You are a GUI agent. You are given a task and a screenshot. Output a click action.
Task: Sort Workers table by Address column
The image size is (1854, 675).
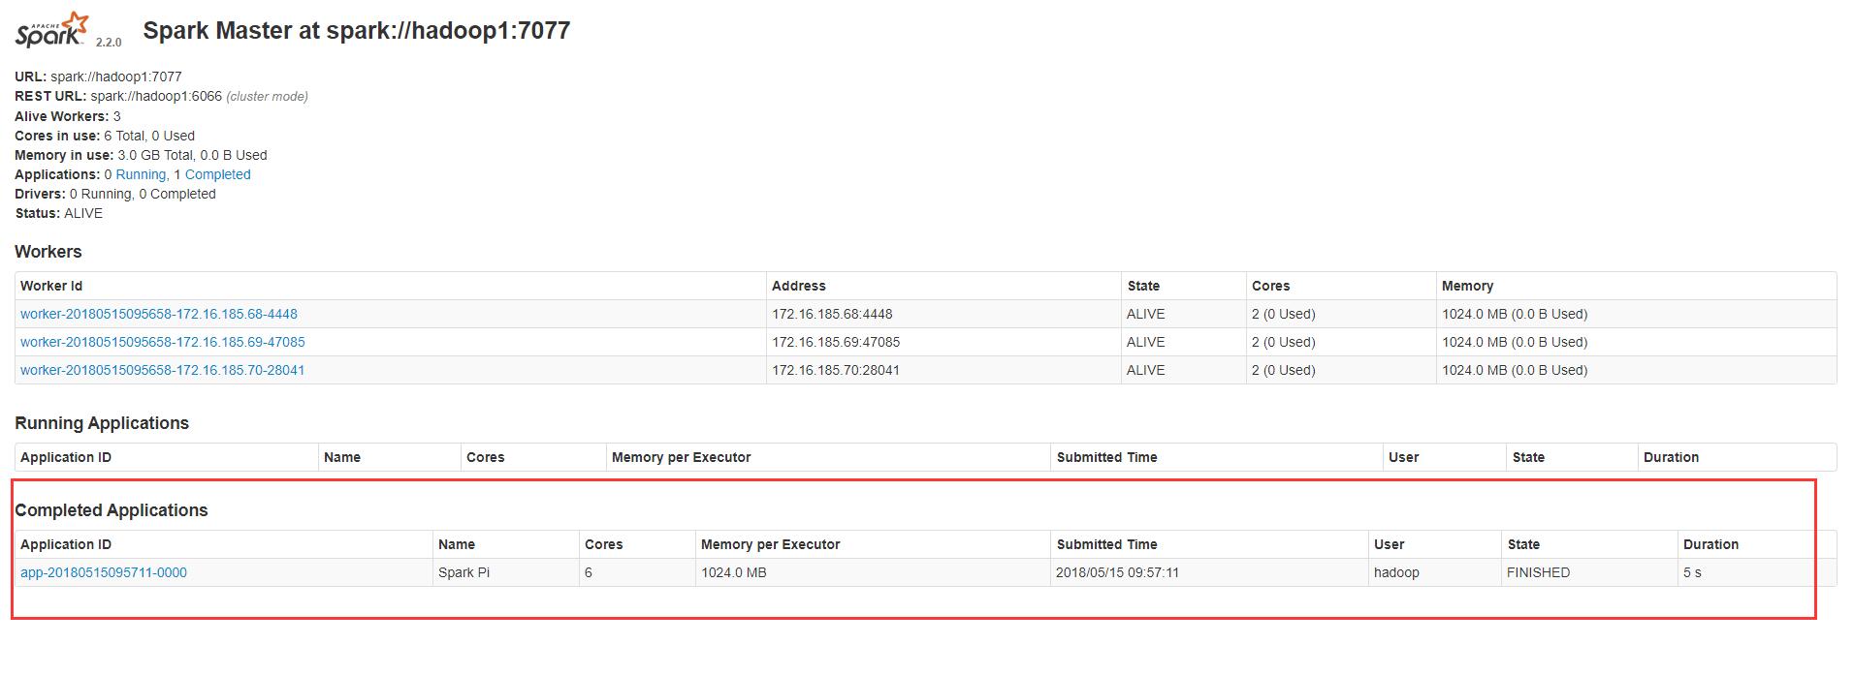799,286
